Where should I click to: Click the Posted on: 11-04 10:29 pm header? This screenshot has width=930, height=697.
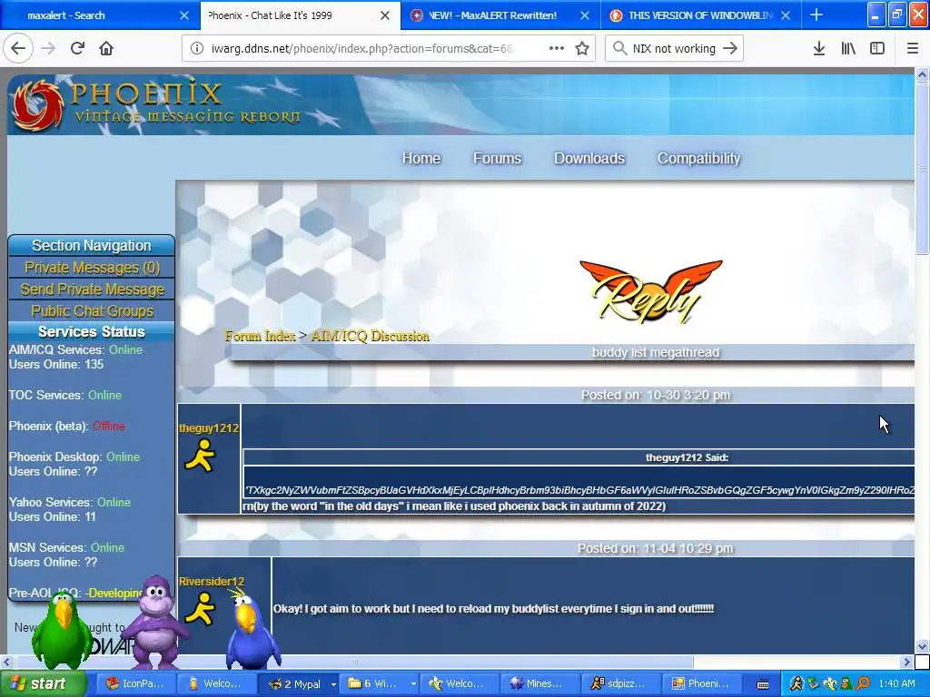[655, 549]
